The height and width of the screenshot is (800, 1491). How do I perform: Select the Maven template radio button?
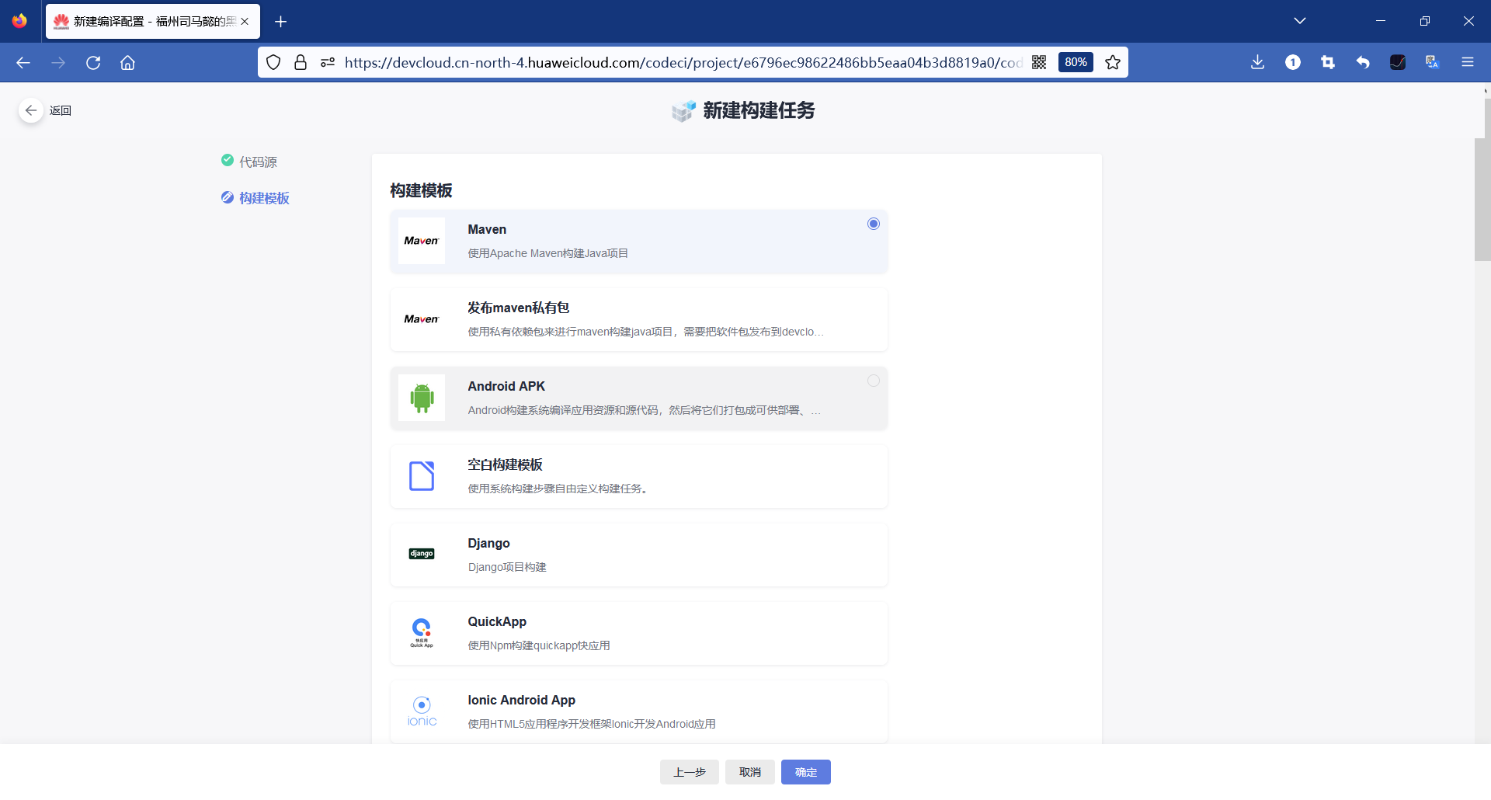point(874,224)
